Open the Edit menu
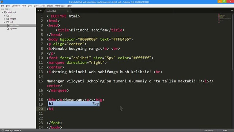Image resolution: width=234 pixels, height=132 pixels. [8, 6]
